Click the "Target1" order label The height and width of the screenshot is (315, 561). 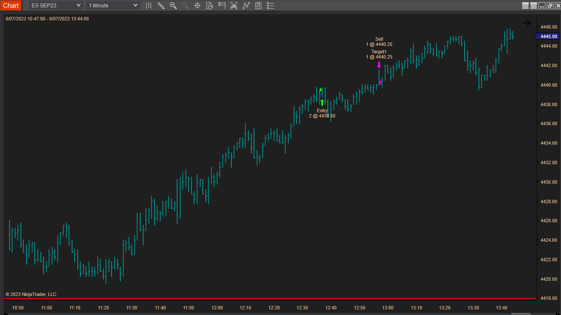(379, 52)
